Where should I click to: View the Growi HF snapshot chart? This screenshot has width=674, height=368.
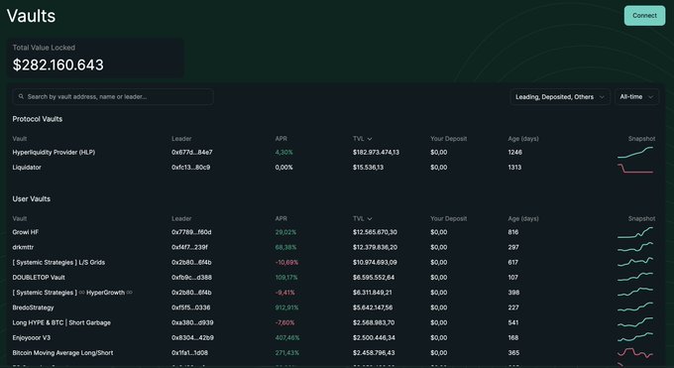tap(635, 232)
